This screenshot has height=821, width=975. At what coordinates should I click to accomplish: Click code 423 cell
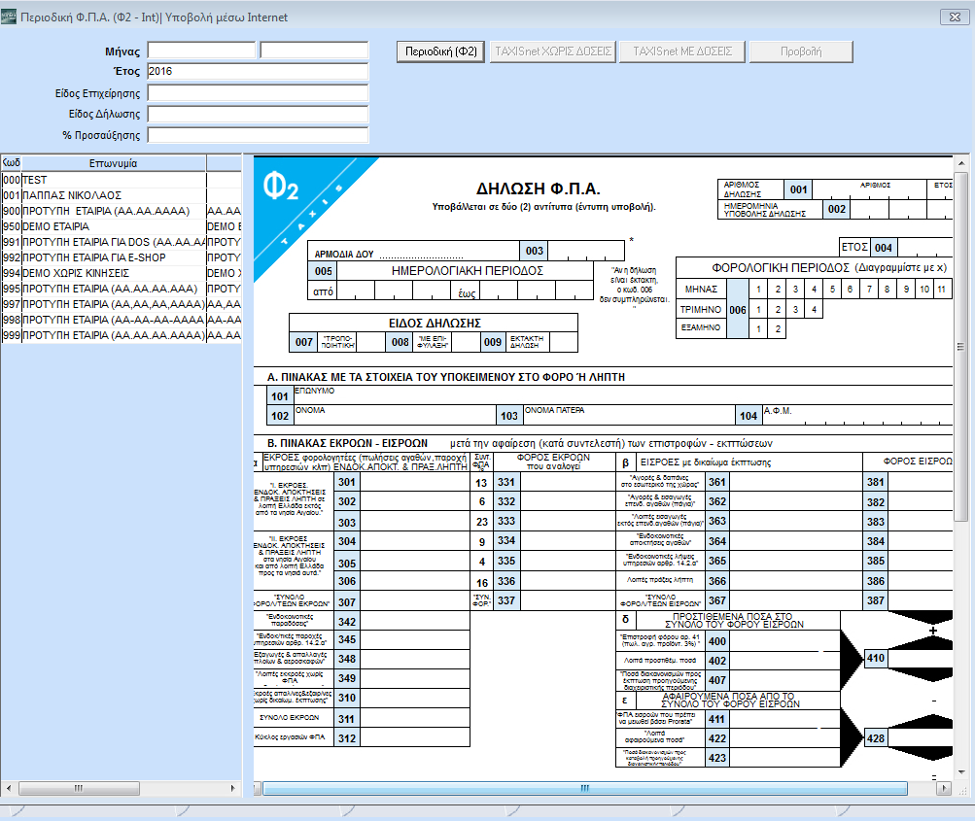pyautogui.click(x=717, y=758)
